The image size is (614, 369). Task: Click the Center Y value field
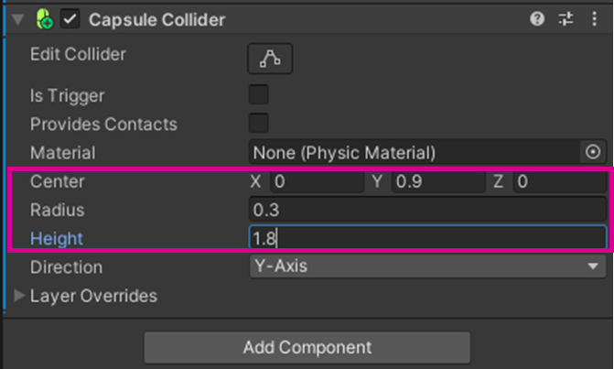click(437, 181)
